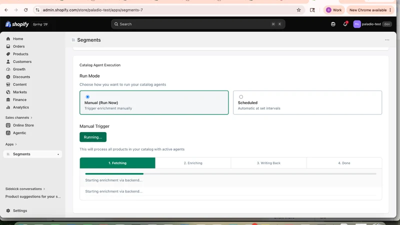
Task: Switch to the 4. Done step
Action: 344,163
